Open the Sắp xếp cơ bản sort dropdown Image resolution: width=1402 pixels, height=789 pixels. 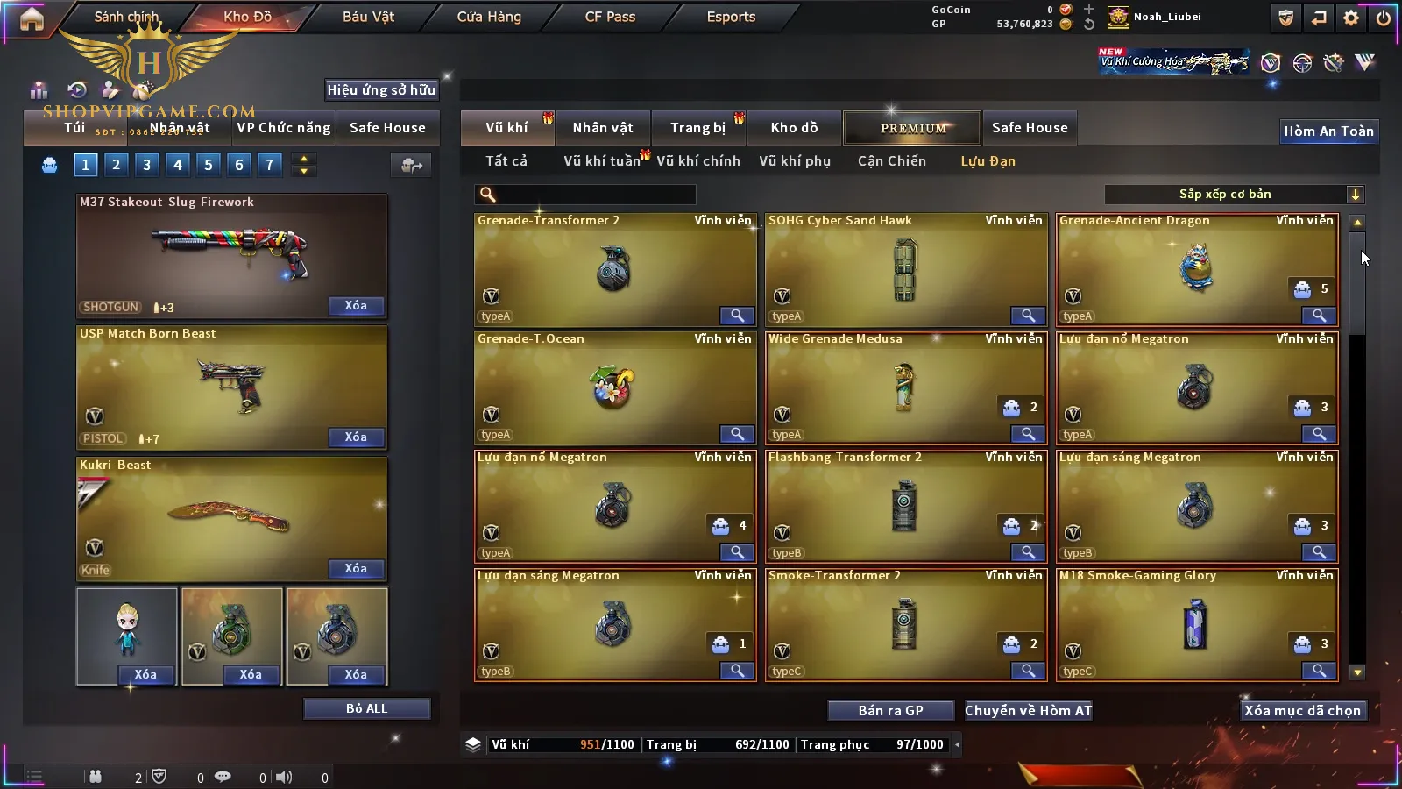tap(1234, 195)
